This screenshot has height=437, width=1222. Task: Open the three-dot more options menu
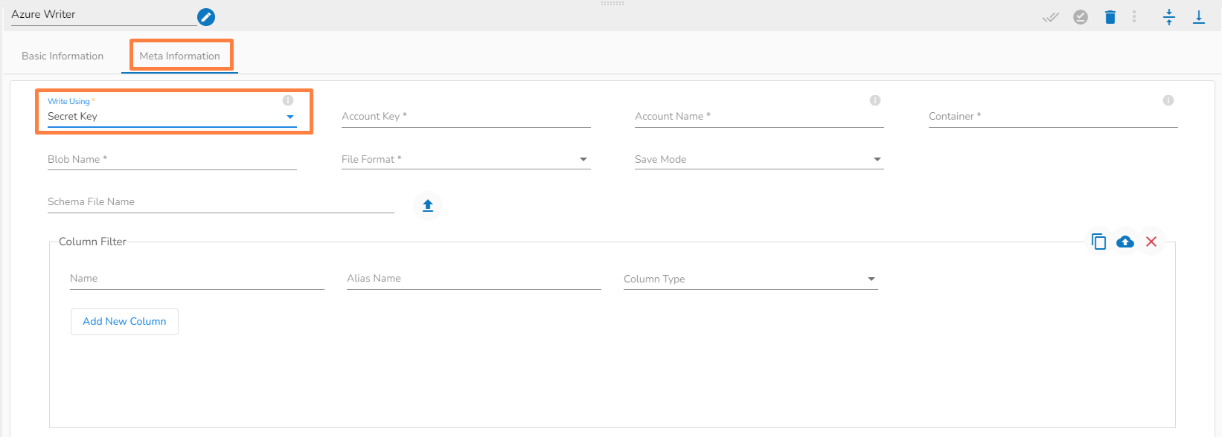pyautogui.click(x=1134, y=16)
